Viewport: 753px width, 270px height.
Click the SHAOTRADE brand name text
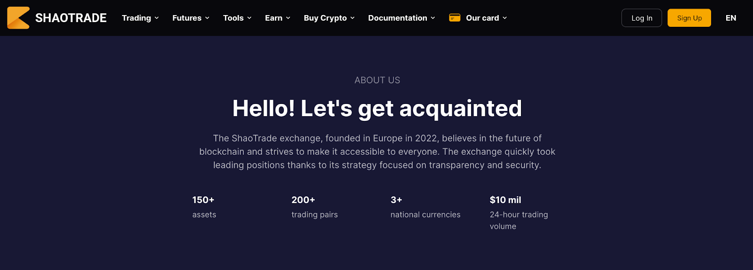[x=71, y=18]
